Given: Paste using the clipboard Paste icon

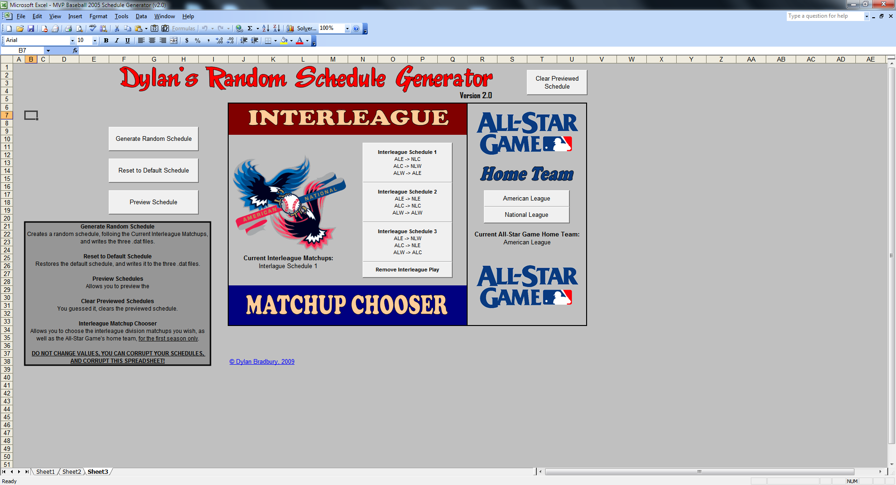Looking at the screenshot, I should tap(138, 28).
